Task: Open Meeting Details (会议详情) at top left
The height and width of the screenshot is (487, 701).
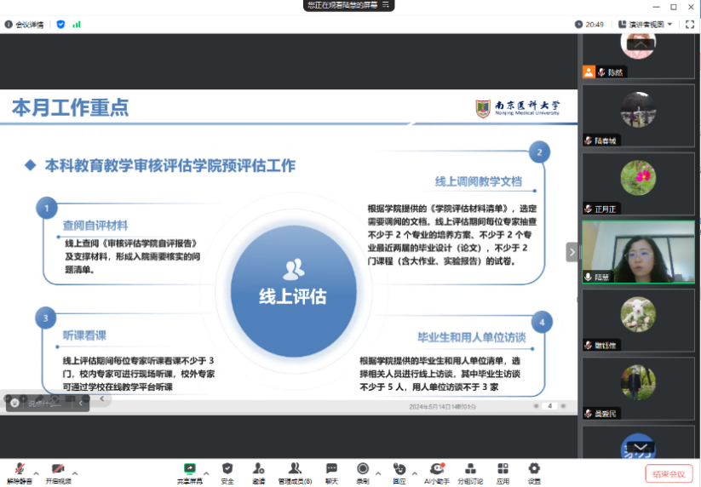Action: (x=26, y=24)
